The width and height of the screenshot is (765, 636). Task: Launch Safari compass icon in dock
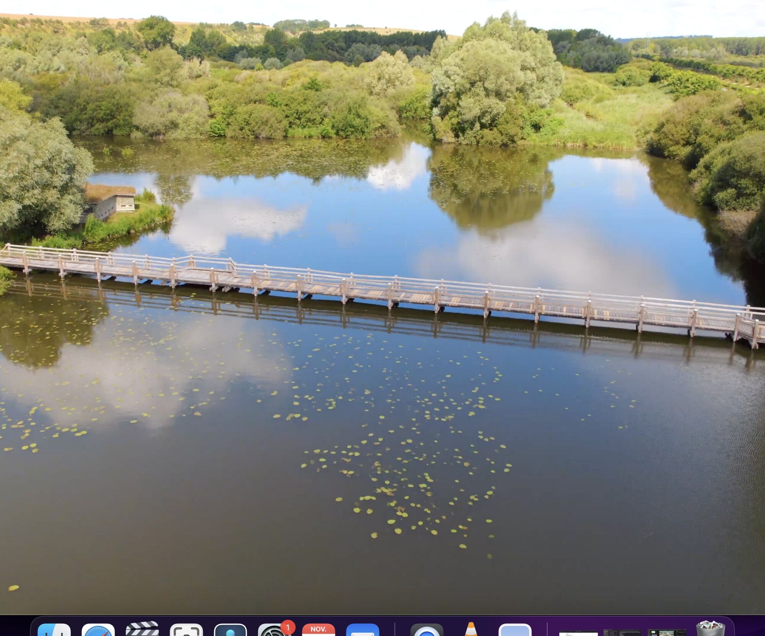pos(98,629)
